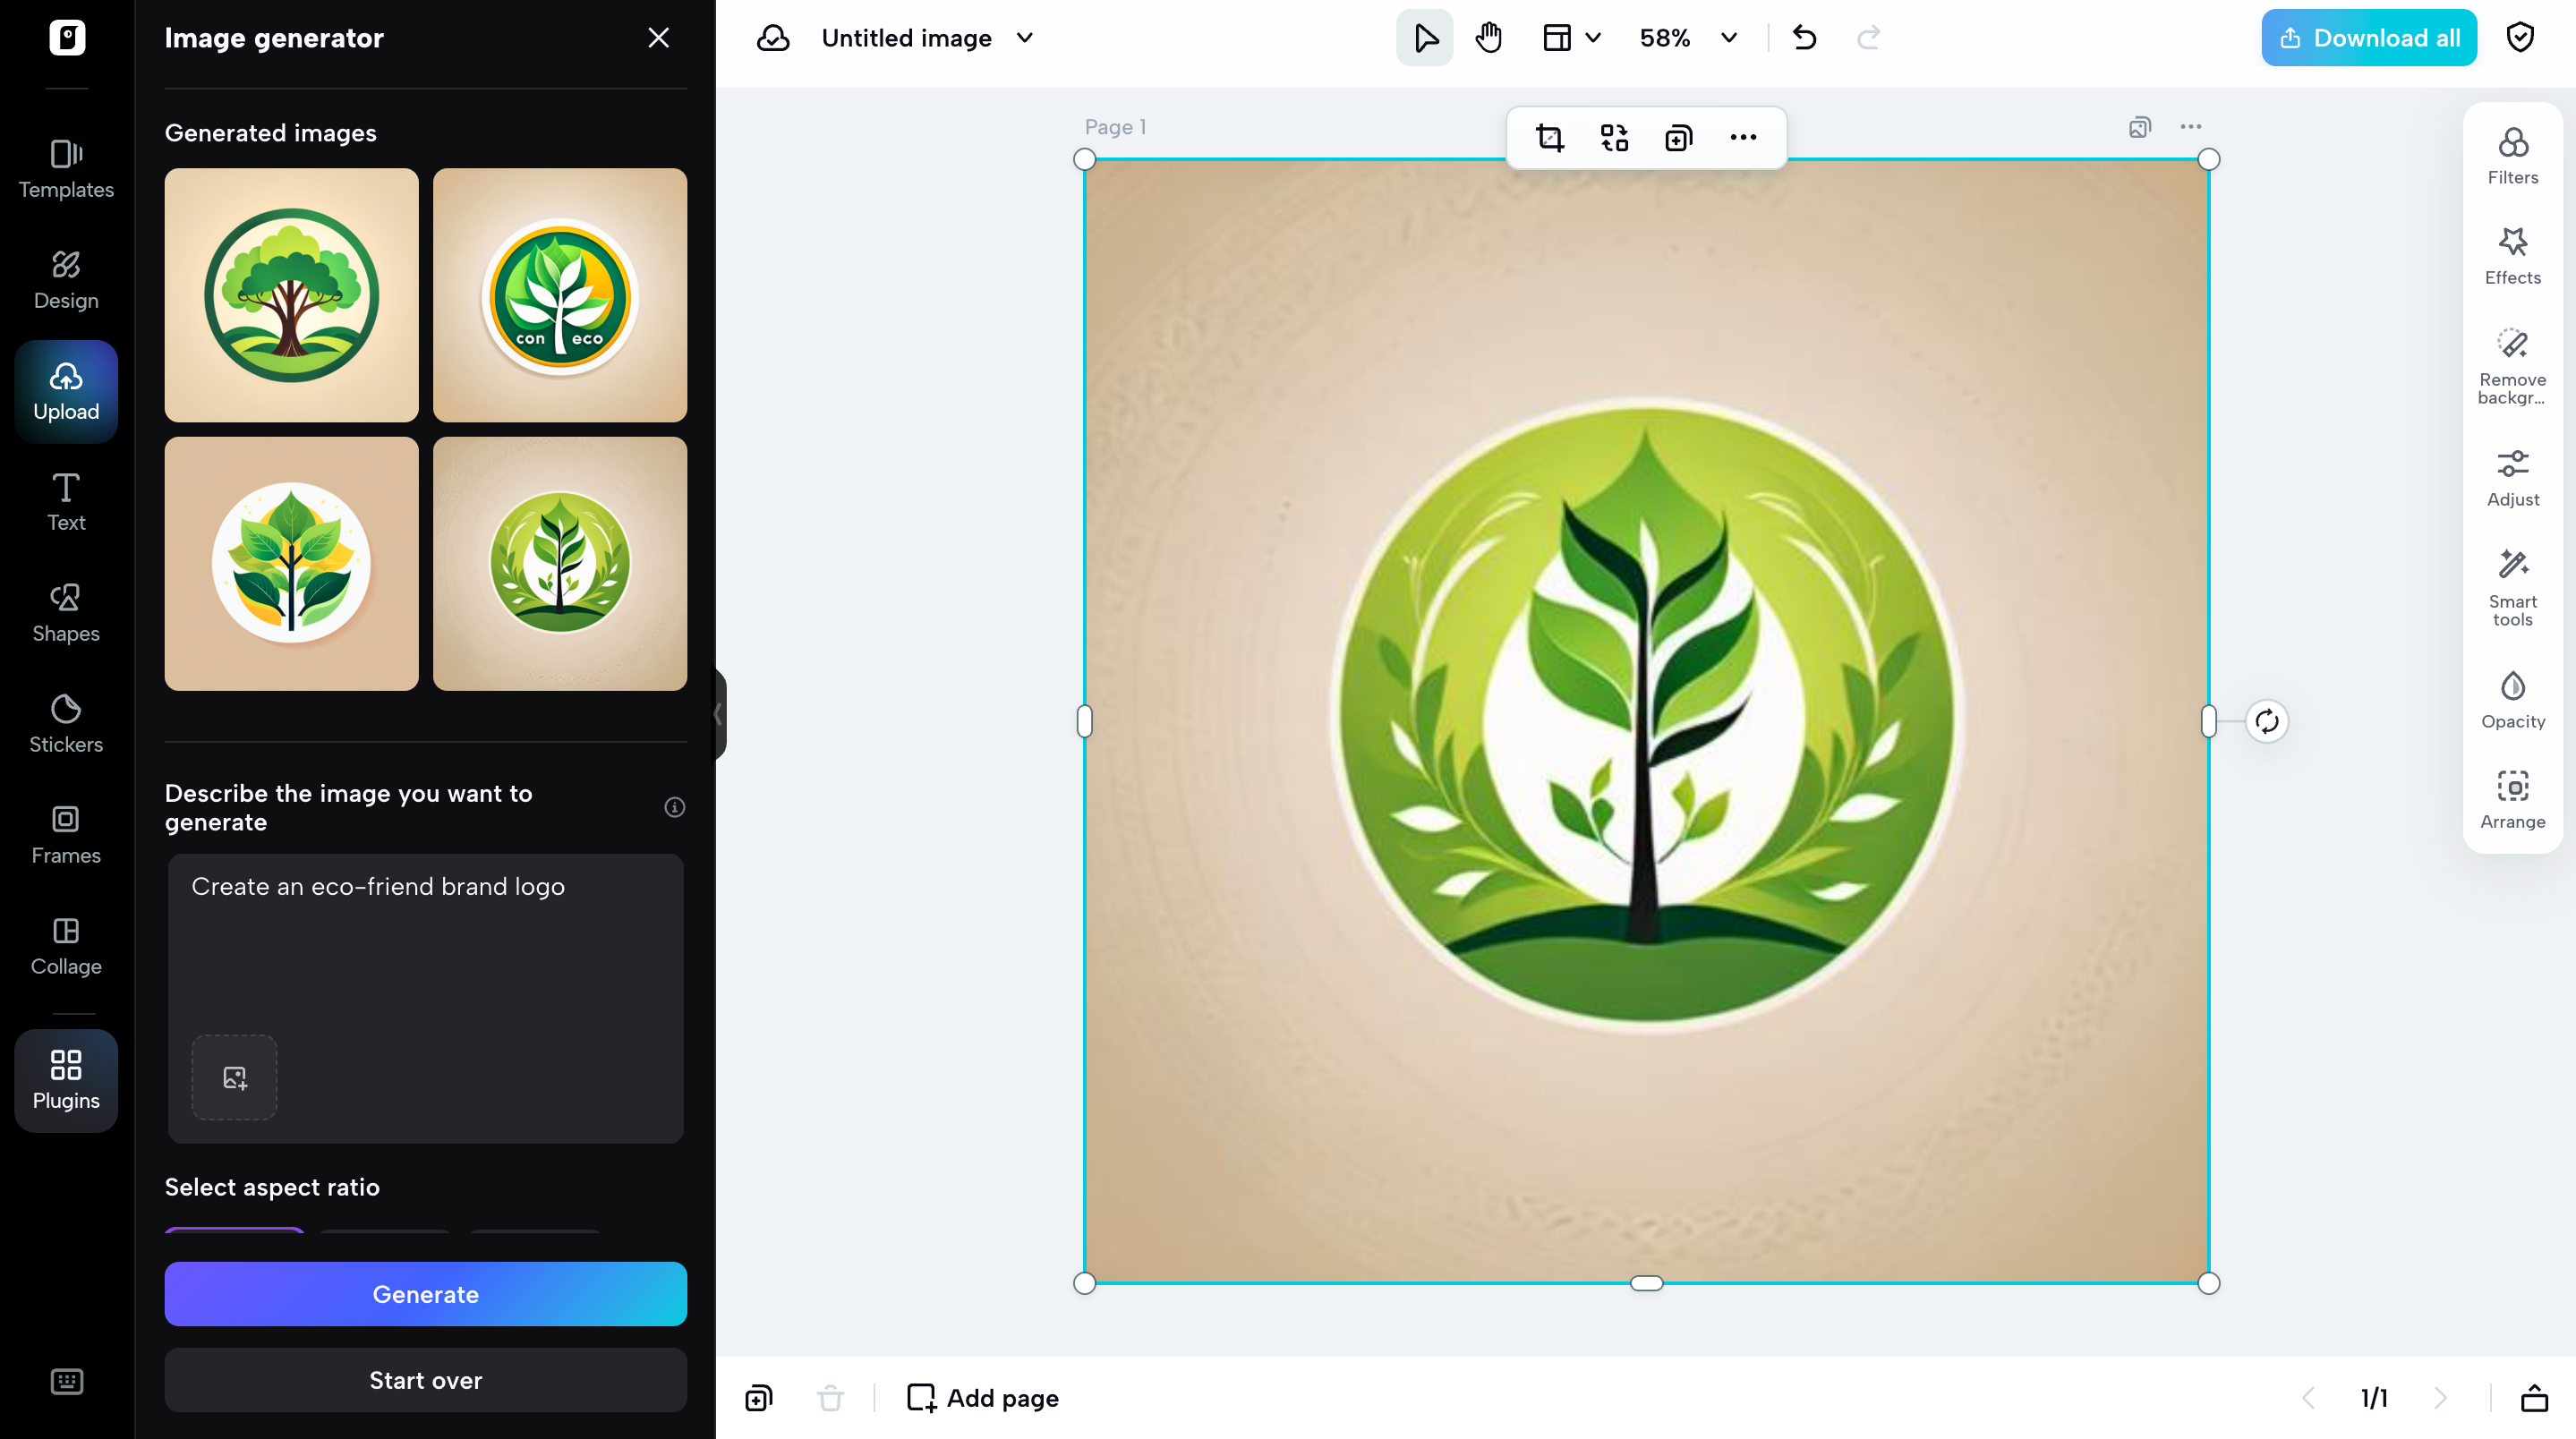2576x1439 pixels.
Task: Select the tree logo thumbnail in Generated images
Action: (x=291, y=295)
